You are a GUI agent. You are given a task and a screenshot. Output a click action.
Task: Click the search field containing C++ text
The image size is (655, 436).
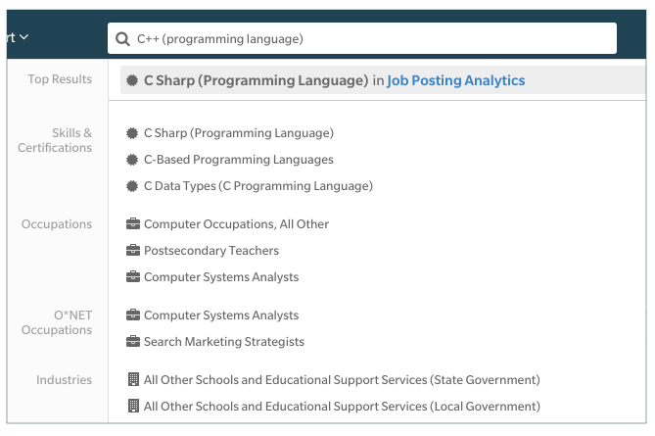[361, 38]
